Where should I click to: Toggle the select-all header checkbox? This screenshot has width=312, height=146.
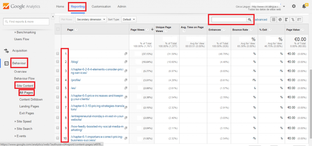58,29
